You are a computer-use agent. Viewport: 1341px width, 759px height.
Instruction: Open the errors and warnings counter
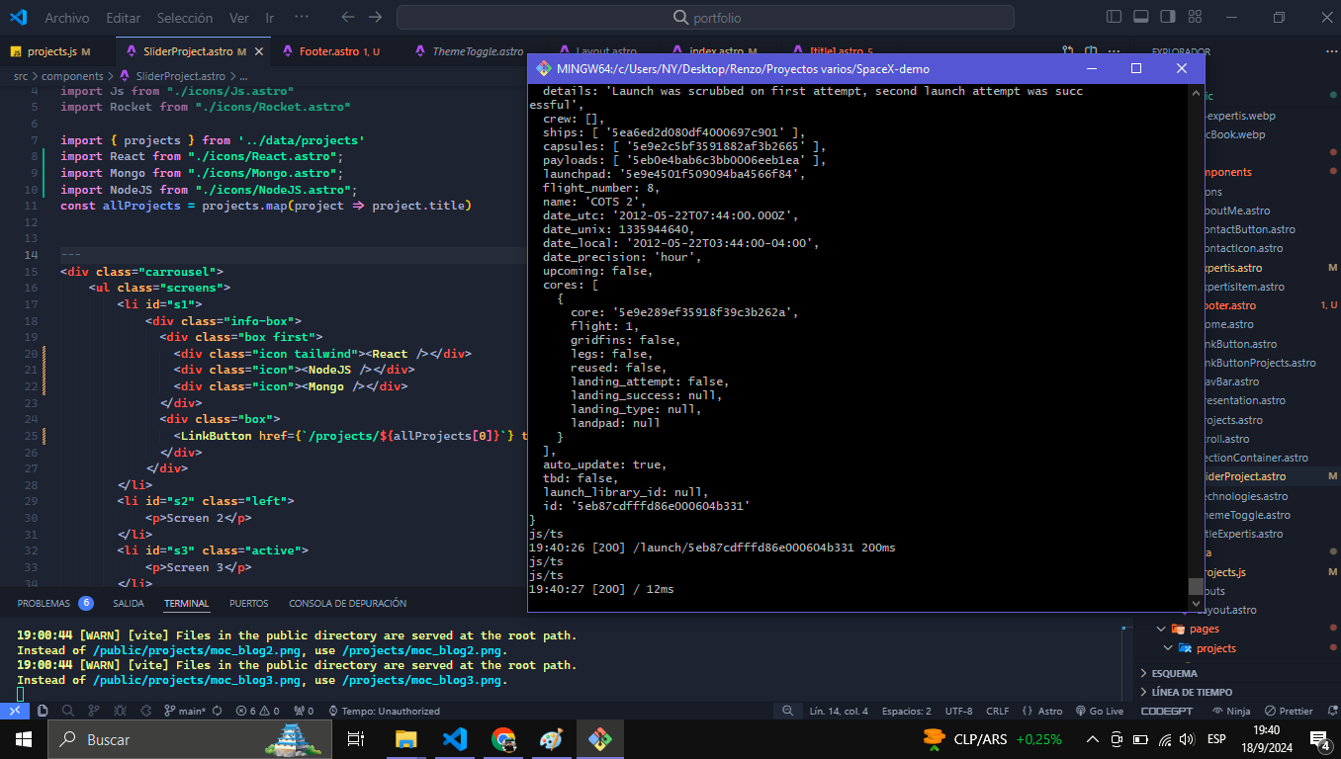pyautogui.click(x=258, y=711)
